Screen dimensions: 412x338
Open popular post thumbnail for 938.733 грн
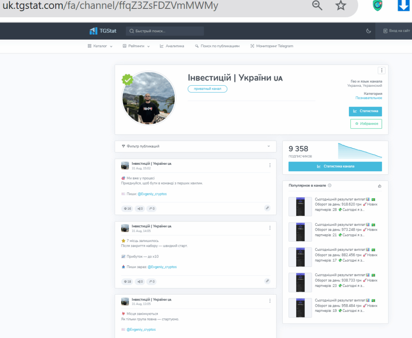coord(300,283)
